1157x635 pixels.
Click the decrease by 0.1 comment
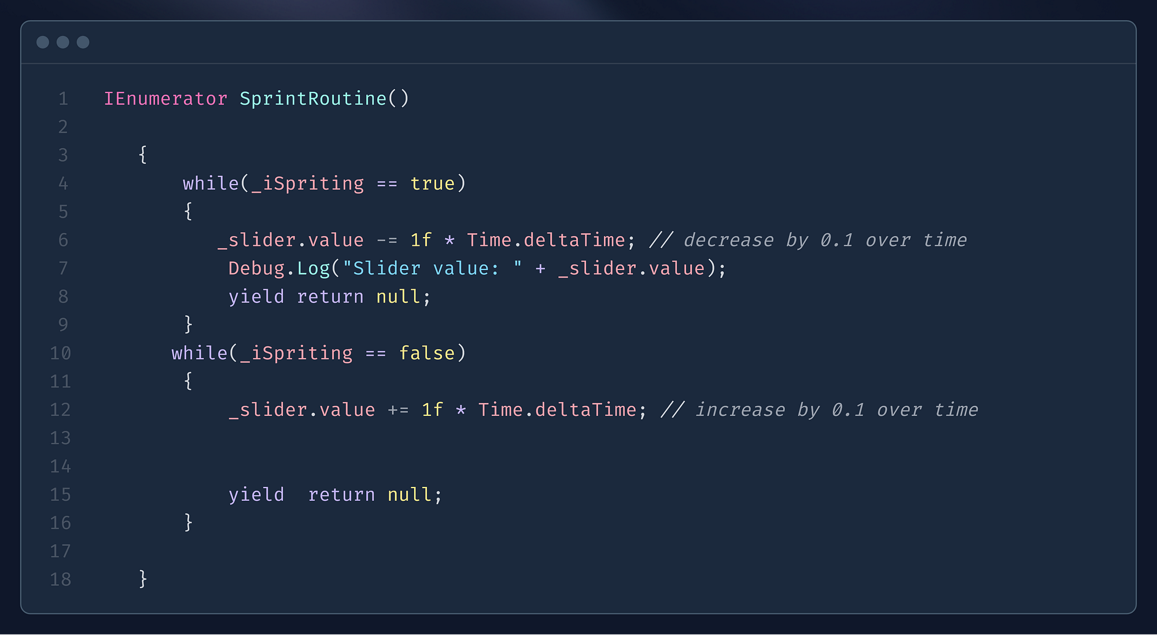(x=808, y=241)
